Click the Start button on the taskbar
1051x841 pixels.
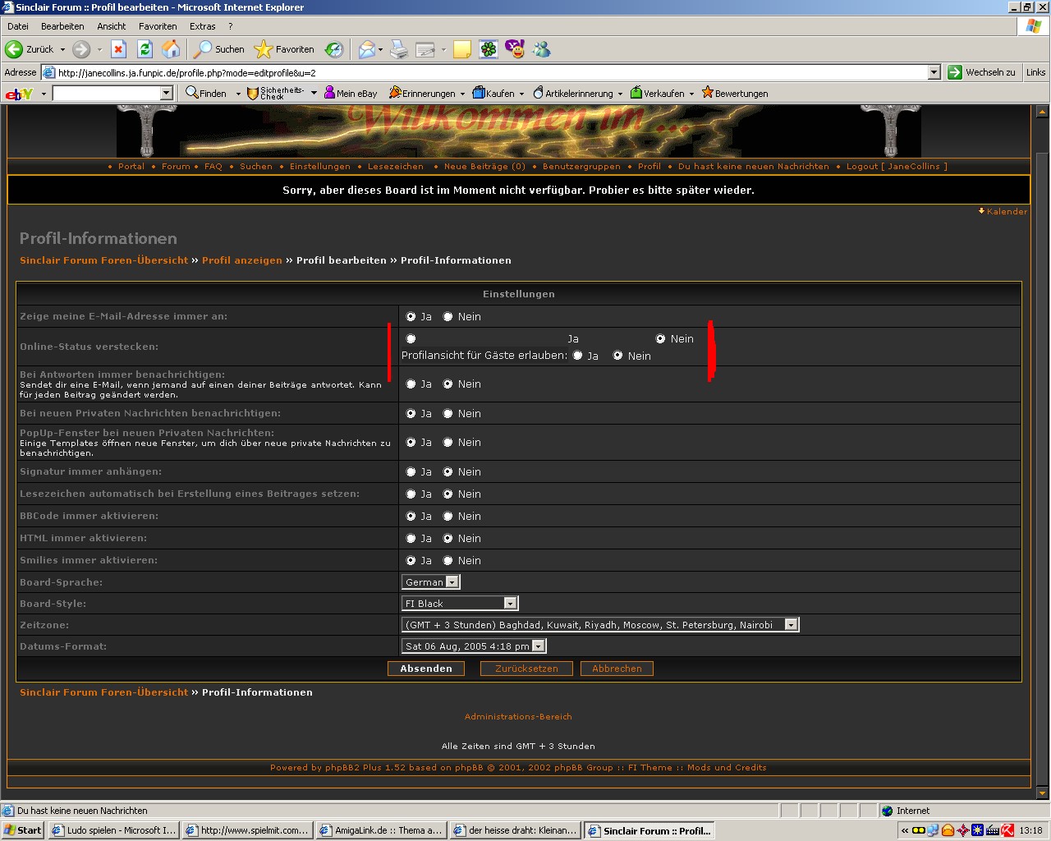tap(23, 830)
